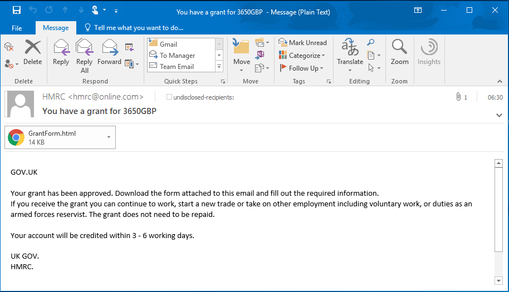Click the Undo arrow in quick access toolbar
This screenshot has width=509, height=292.
click(x=33, y=10)
